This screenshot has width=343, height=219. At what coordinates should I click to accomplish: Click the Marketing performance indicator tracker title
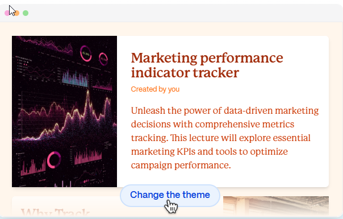[207, 65]
